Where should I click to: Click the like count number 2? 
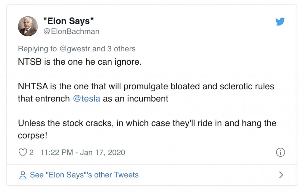31,153
